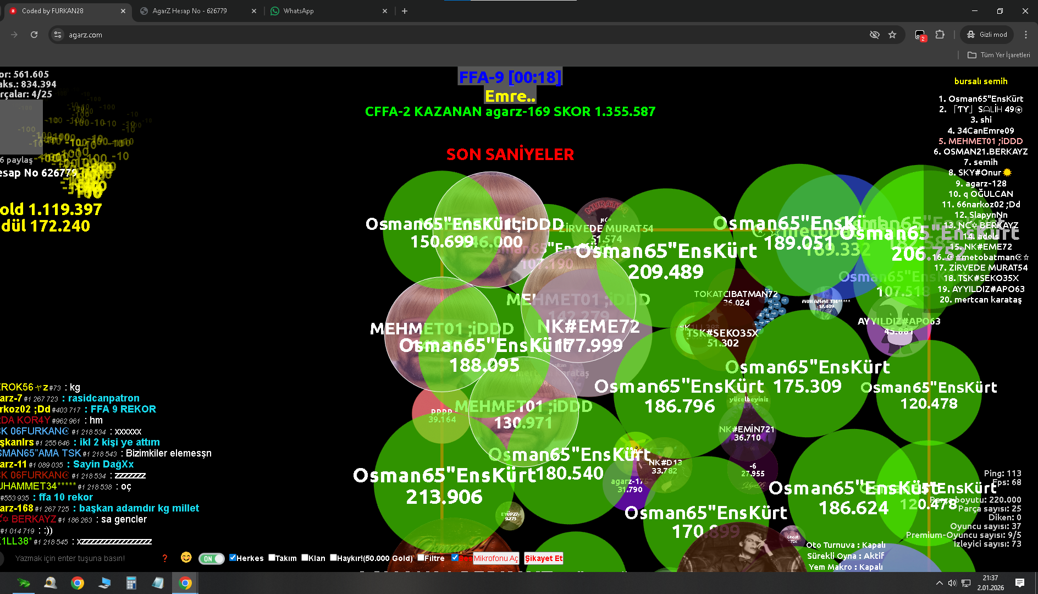
Task: Click the Oto Turnuva : Kapalı status
Action: tap(846, 545)
